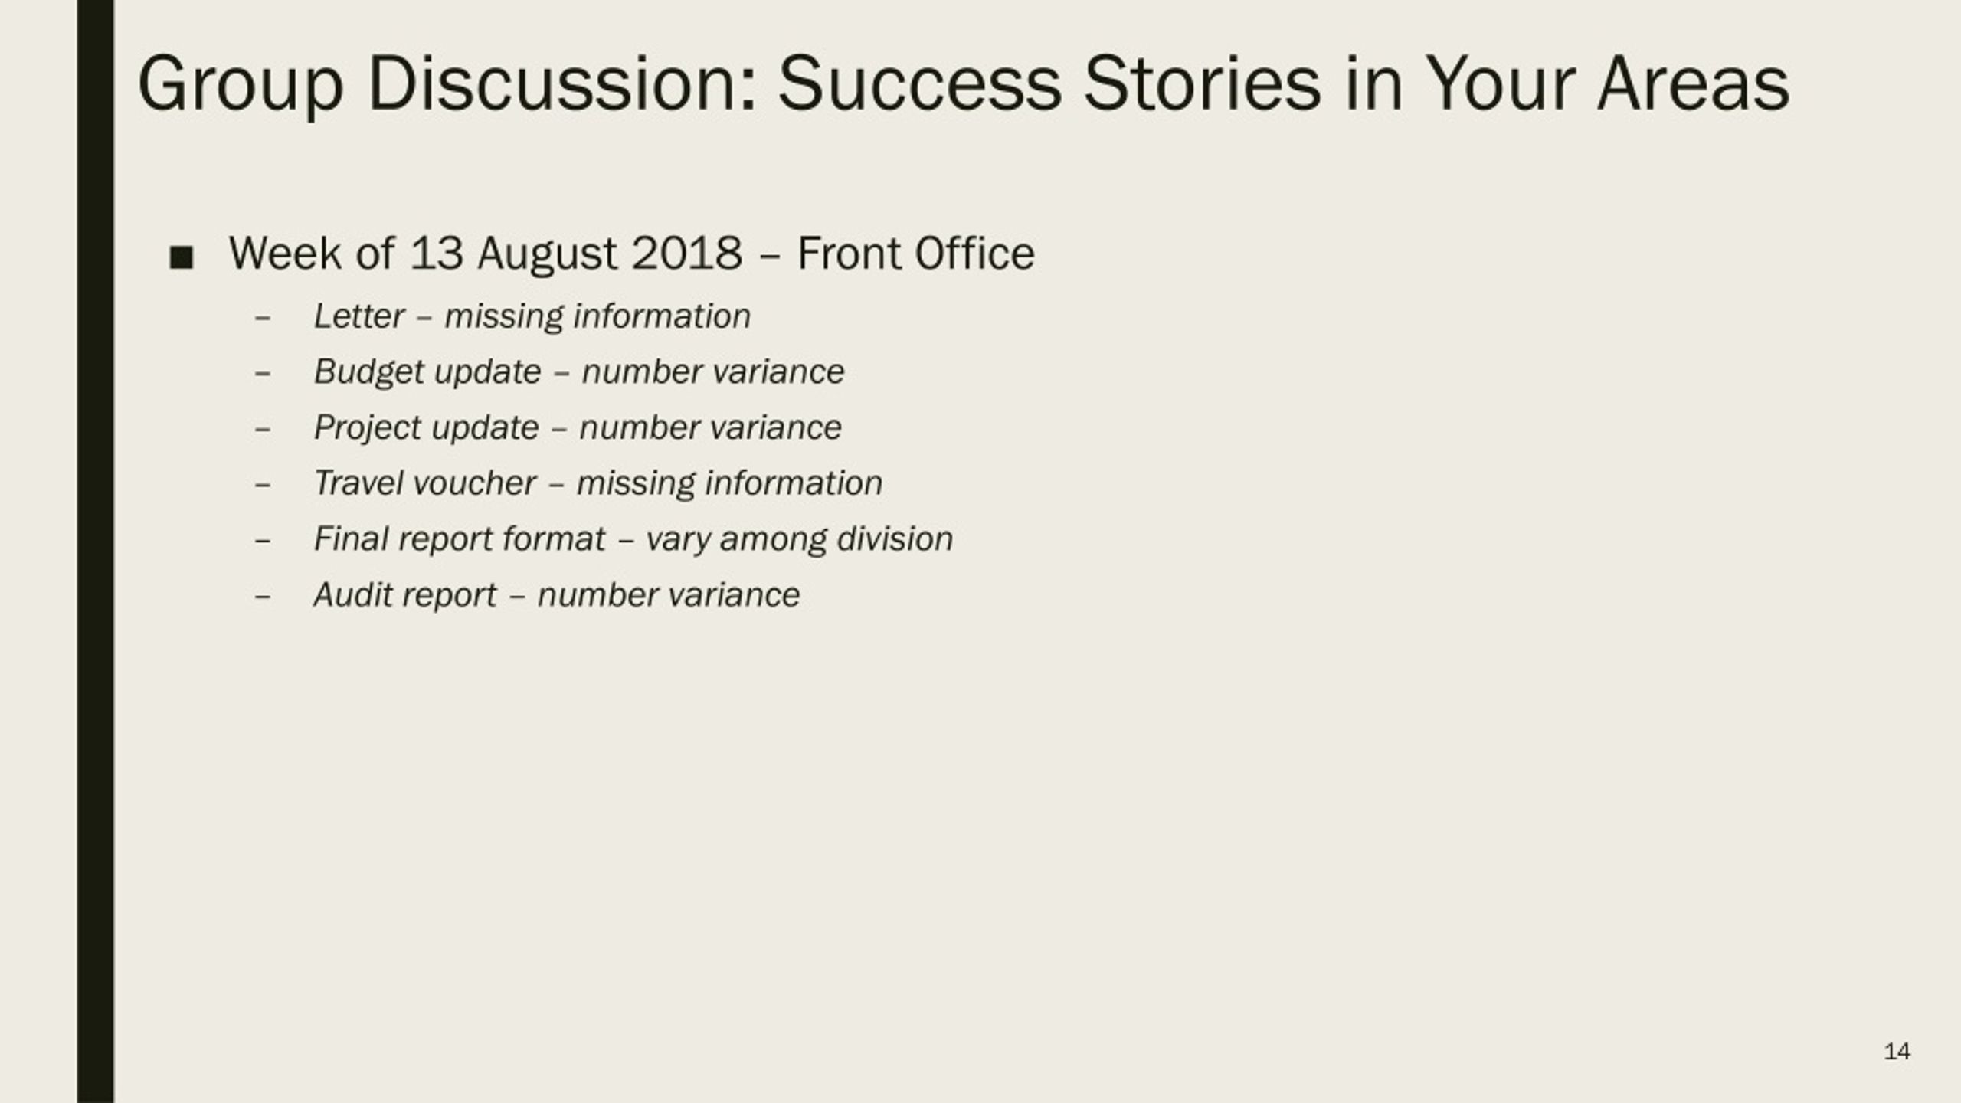This screenshot has width=1961, height=1103.
Task: Click the dark vertical bar on left edge
Action: pos(96,551)
